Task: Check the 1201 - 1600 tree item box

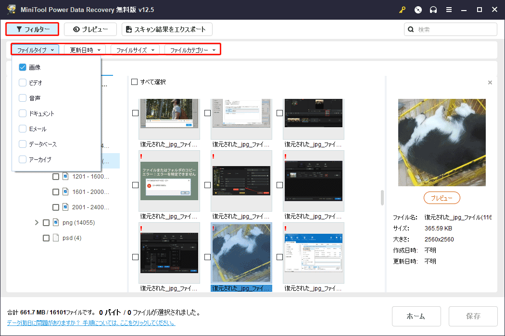Action: pos(56,177)
